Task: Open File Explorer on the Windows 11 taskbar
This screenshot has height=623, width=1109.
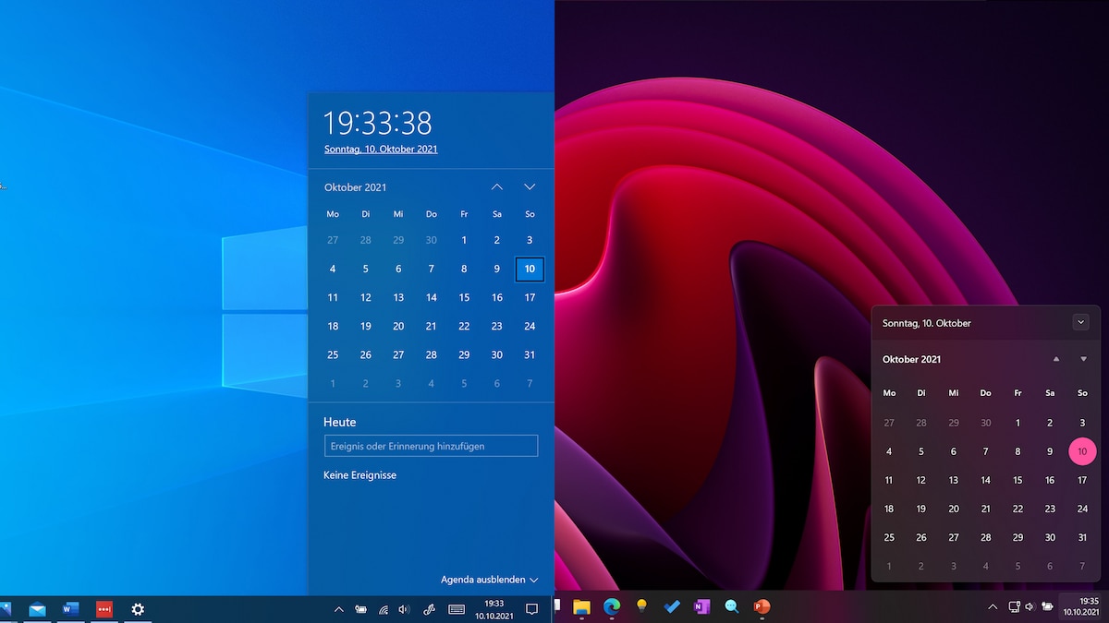Action: pos(582,609)
